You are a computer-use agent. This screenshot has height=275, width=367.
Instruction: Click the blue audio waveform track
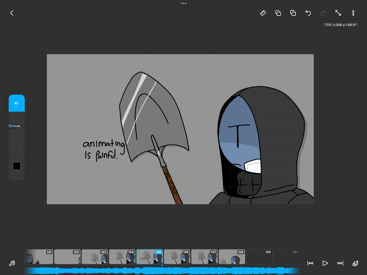162,270
